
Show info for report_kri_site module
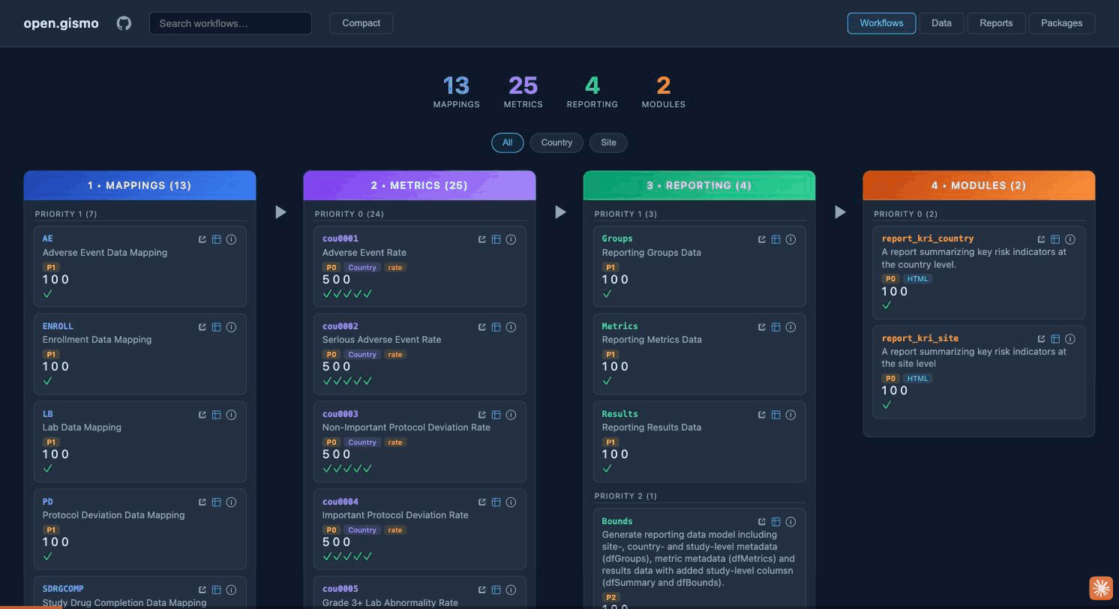1070,339
